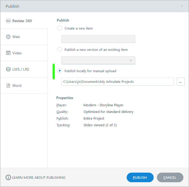Click the Word document icon
The image size is (189, 187).
pos(8,86)
